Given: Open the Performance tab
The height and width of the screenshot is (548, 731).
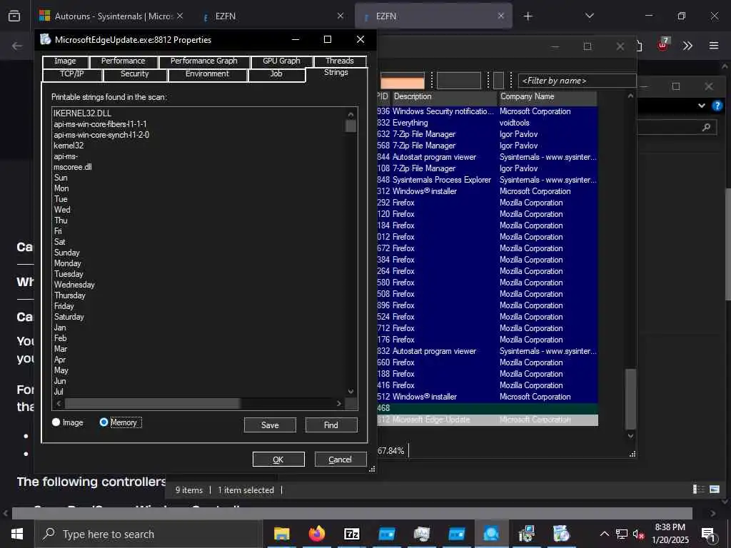Looking at the screenshot, I should pyautogui.click(x=123, y=61).
